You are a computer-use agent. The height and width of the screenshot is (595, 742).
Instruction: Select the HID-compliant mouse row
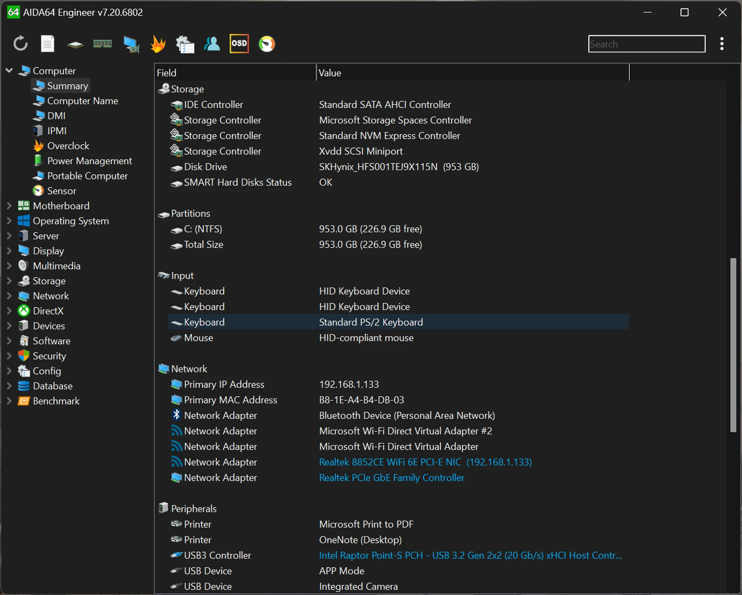398,338
